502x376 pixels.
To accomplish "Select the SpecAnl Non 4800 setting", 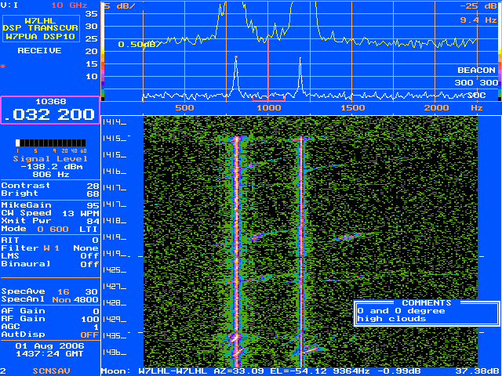I will [50, 299].
